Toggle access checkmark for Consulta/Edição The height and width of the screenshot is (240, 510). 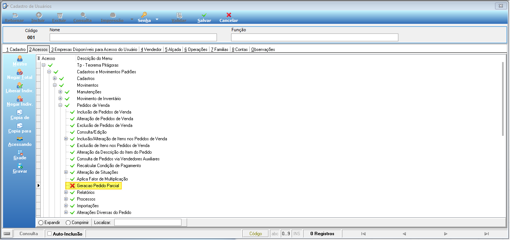(72, 132)
